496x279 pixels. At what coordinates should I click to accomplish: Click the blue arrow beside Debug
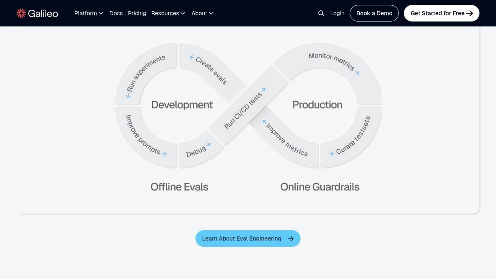coord(208,145)
